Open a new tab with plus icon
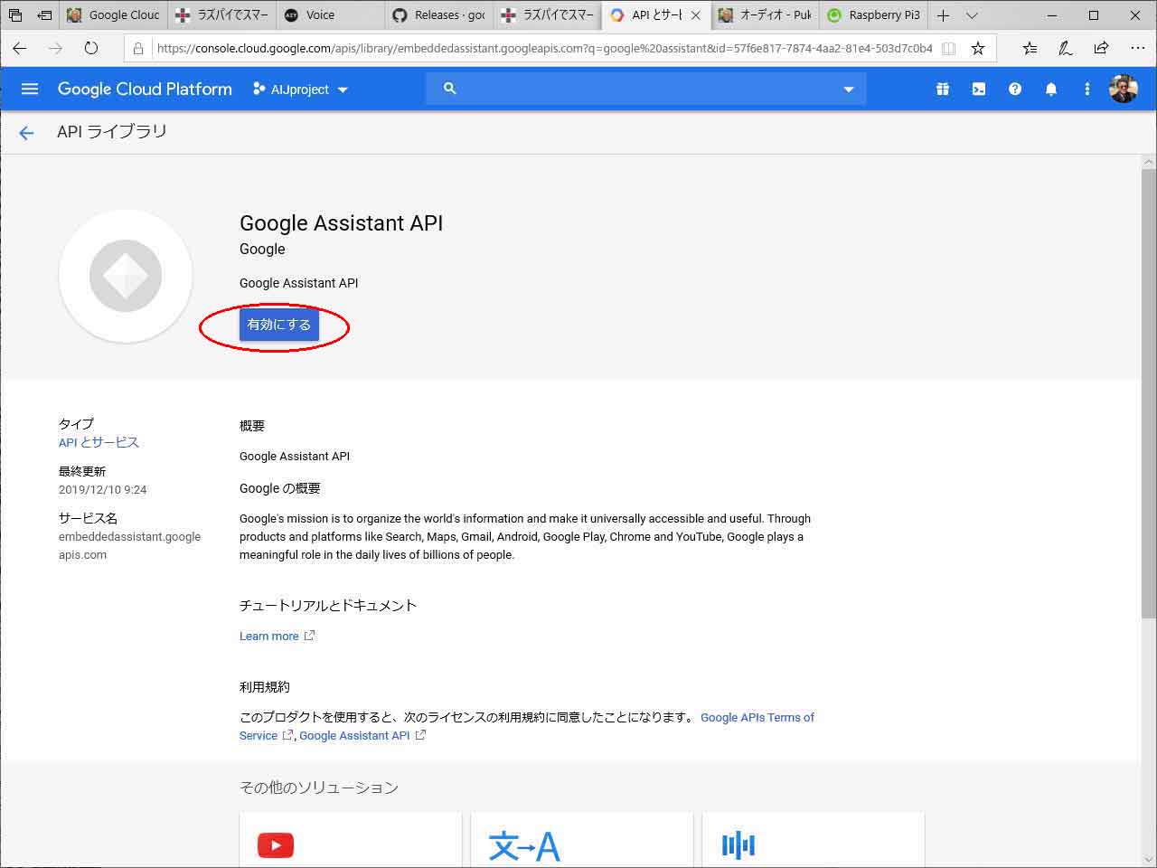The image size is (1157, 868). (943, 14)
